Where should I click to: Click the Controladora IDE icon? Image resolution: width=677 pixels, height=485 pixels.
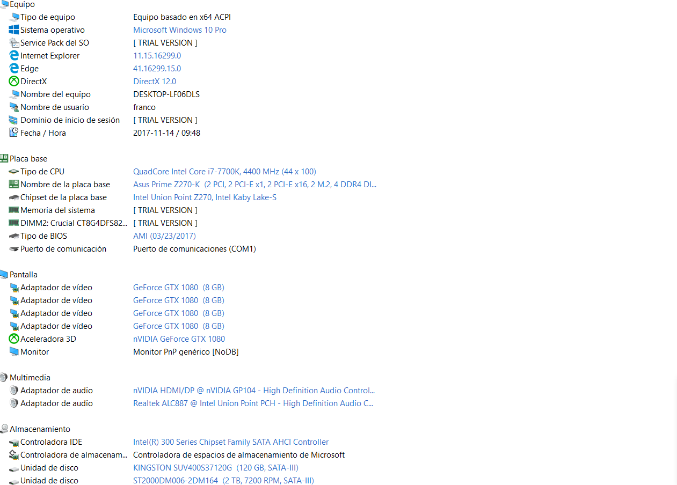tap(14, 442)
